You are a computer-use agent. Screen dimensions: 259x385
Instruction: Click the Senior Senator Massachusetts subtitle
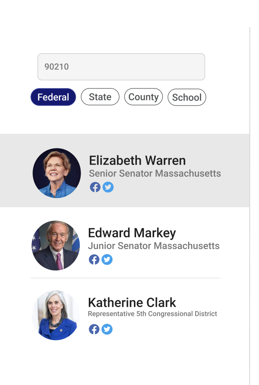click(x=154, y=173)
